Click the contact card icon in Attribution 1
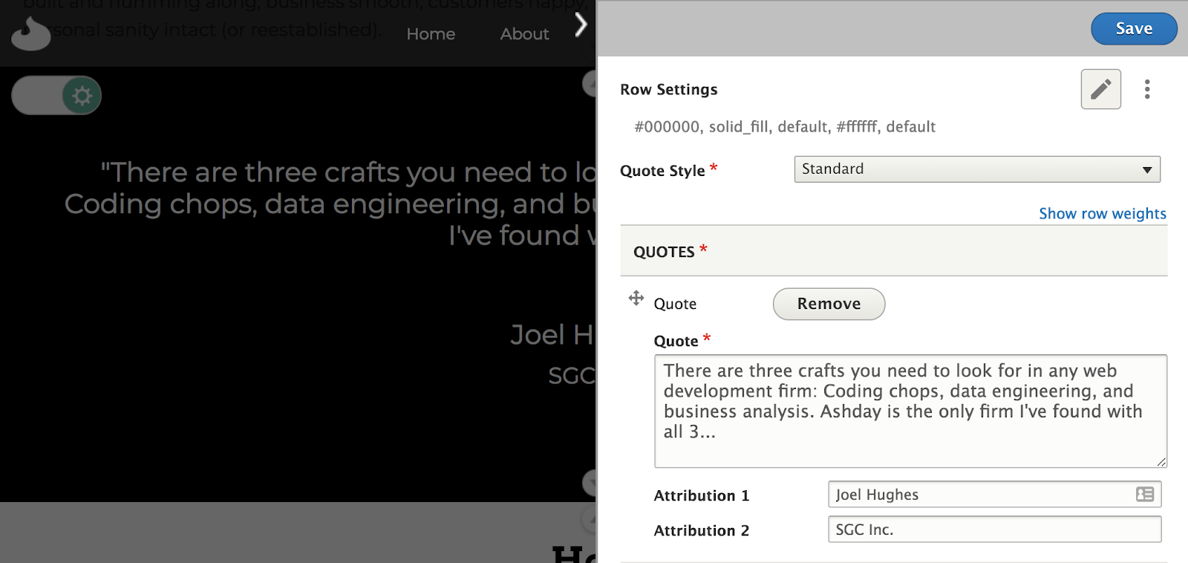Viewport: 1188px width, 563px height. 1145,495
